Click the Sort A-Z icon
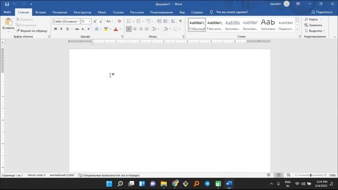This screenshot has height=190, width=338. (173, 21)
